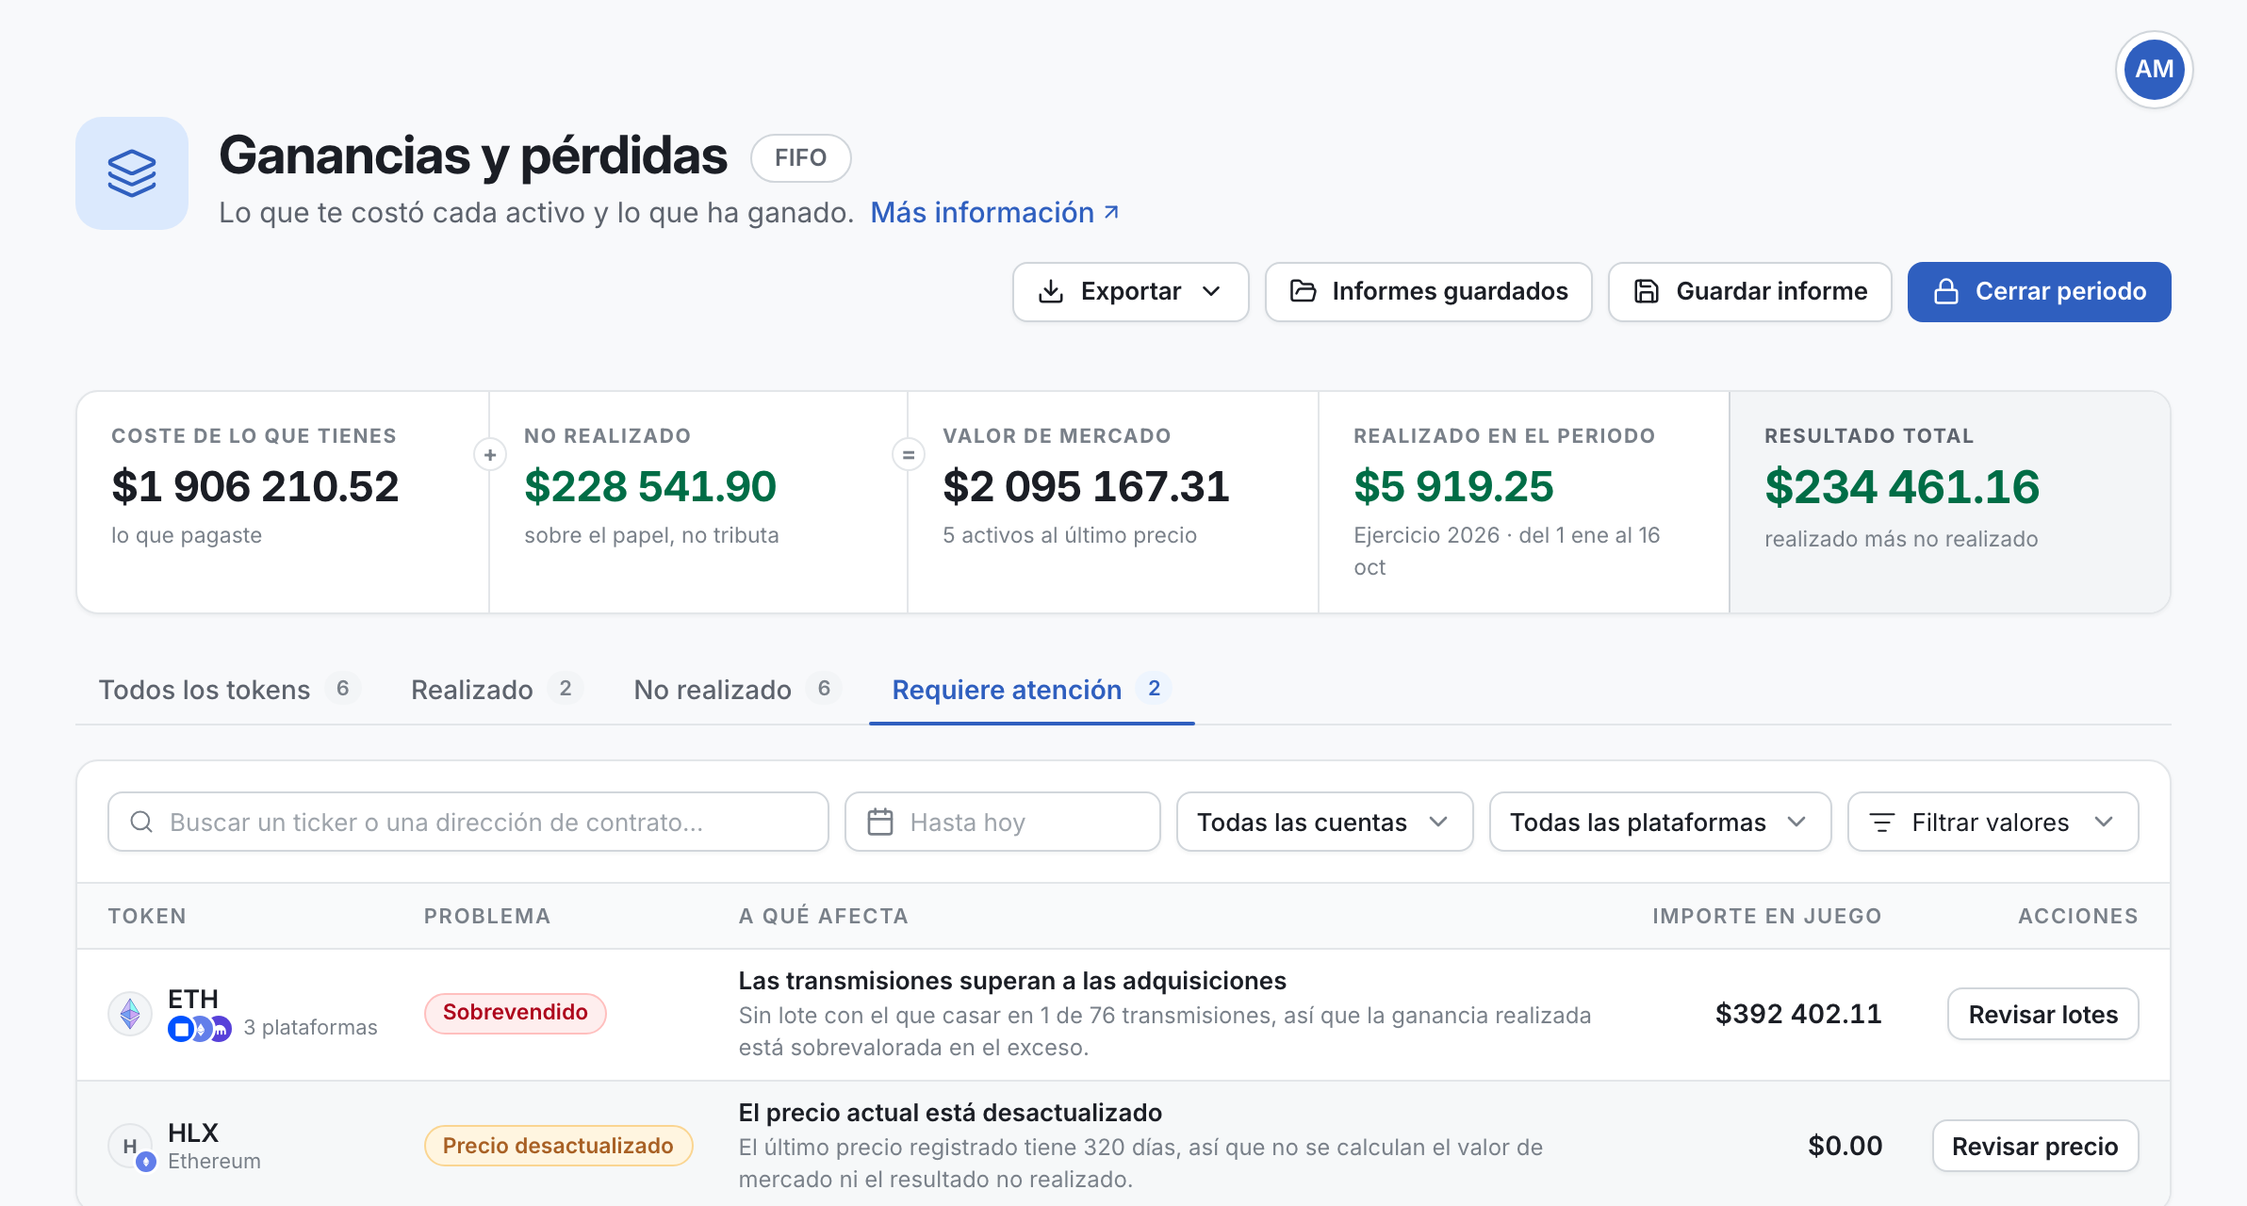Click the Token column header

click(x=147, y=916)
